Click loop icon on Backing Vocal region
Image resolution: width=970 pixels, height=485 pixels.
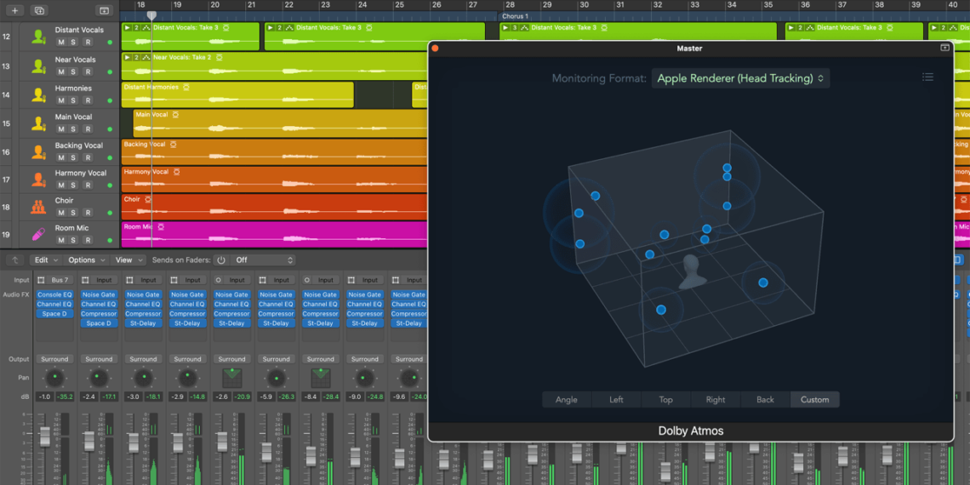(174, 144)
